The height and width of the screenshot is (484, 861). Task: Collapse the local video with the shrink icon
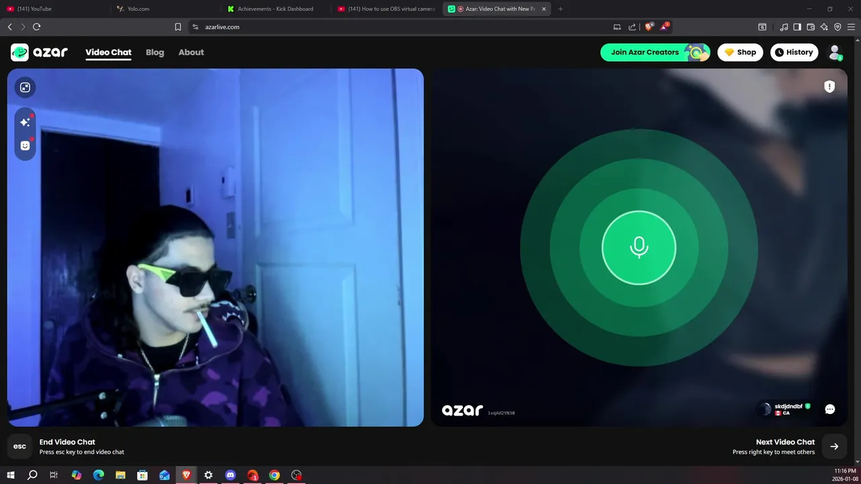(x=25, y=87)
